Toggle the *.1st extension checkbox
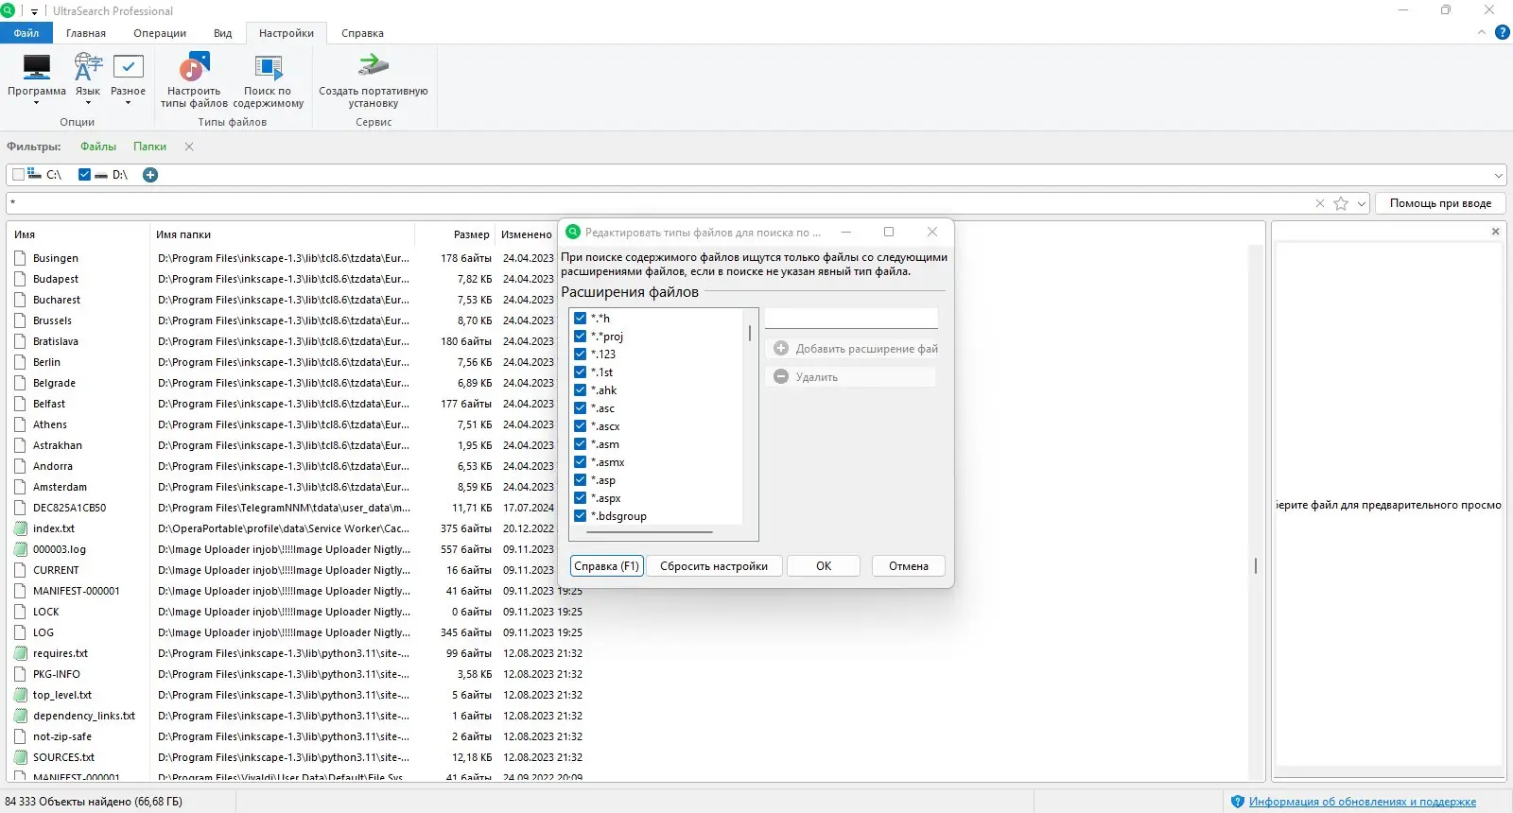 (x=580, y=372)
